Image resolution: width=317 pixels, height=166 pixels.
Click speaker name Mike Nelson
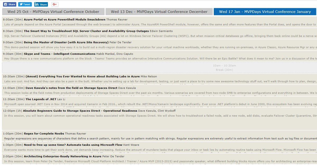(149, 76)
